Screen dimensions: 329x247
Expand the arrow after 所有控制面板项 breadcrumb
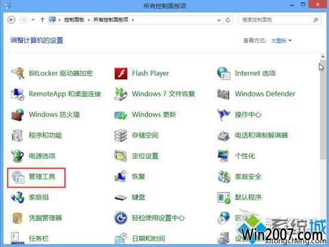[x=133, y=20]
